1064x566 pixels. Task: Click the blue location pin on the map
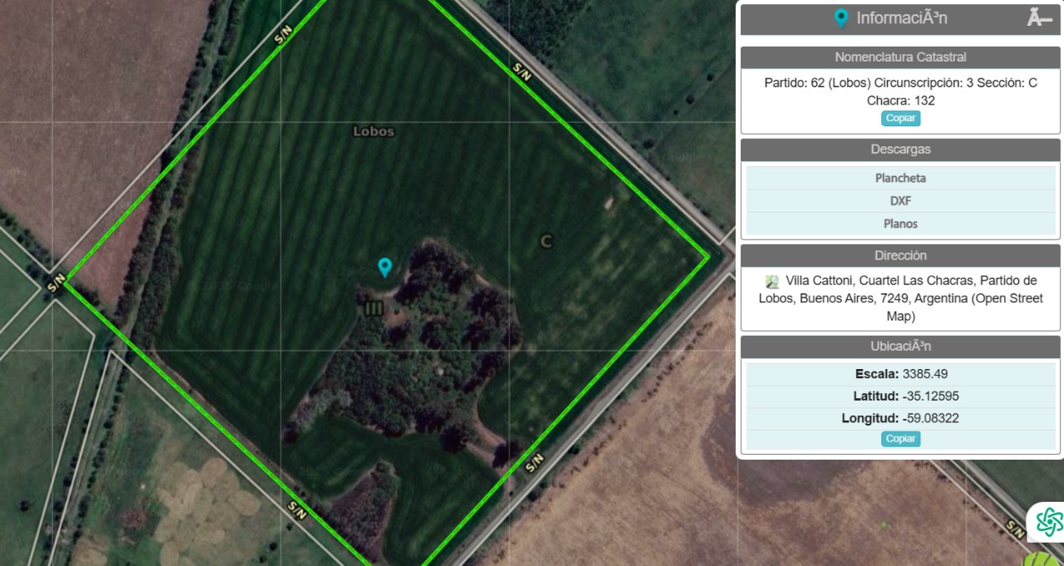pos(384,267)
